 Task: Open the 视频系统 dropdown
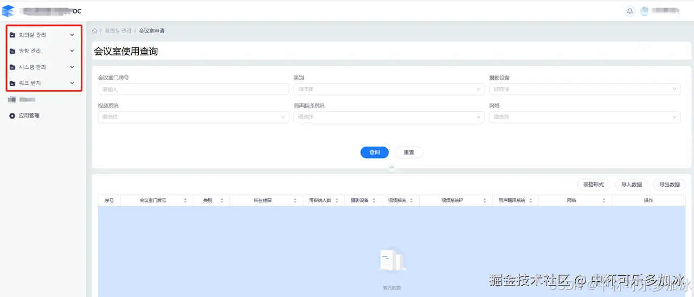pyautogui.click(x=193, y=117)
